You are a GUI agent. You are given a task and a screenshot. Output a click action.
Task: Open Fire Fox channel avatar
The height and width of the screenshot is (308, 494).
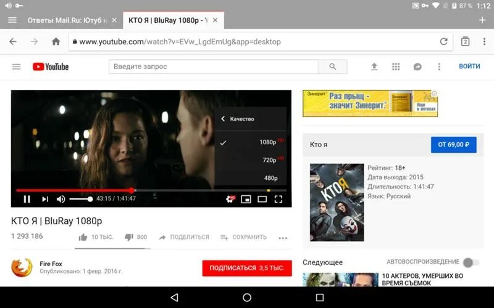(x=22, y=268)
